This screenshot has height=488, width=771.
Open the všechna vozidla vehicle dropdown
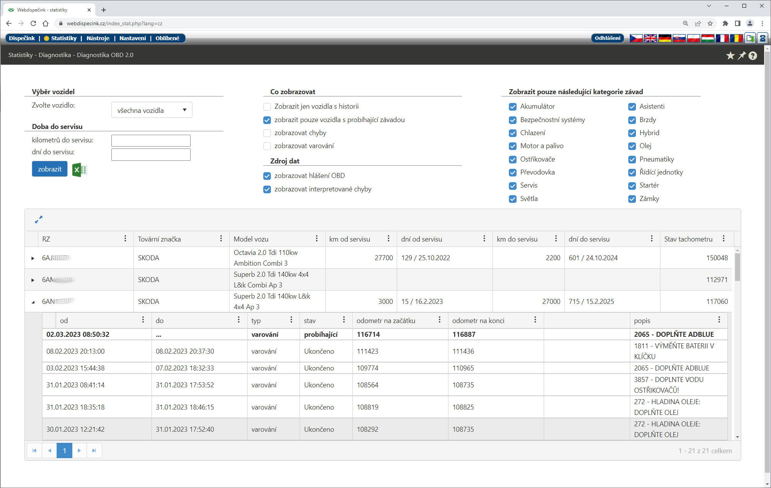152,110
